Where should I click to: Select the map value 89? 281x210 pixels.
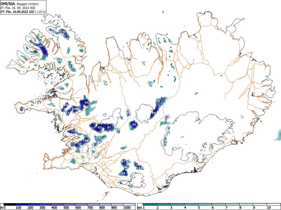point(66,105)
